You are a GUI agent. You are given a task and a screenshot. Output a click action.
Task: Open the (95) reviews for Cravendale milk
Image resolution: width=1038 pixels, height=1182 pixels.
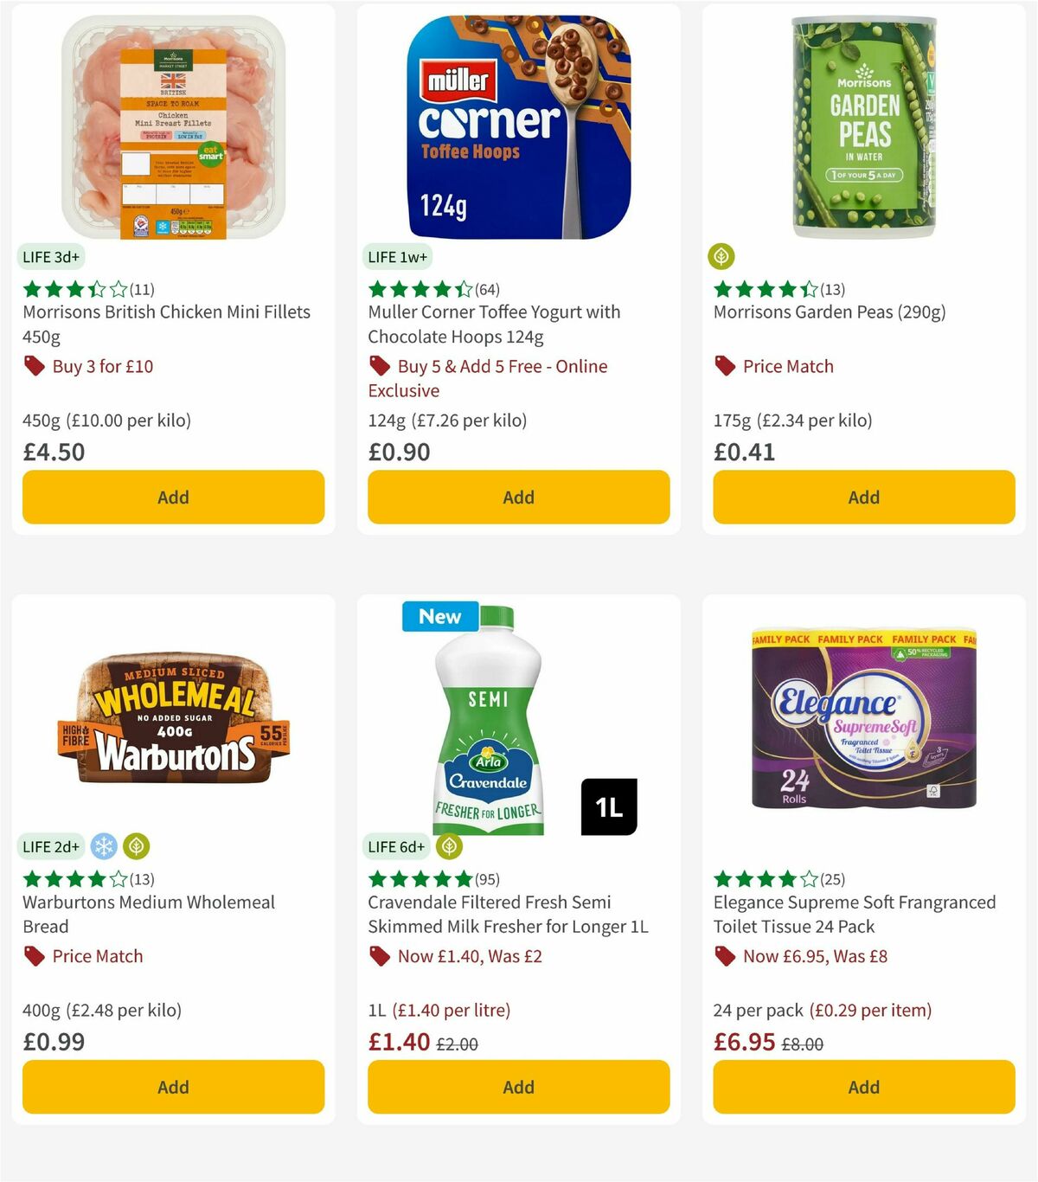tap(485, 878)
